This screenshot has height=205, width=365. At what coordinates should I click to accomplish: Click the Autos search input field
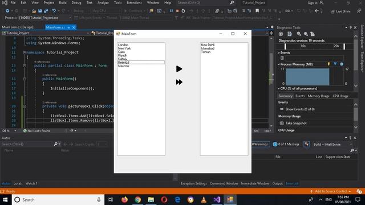27,144
